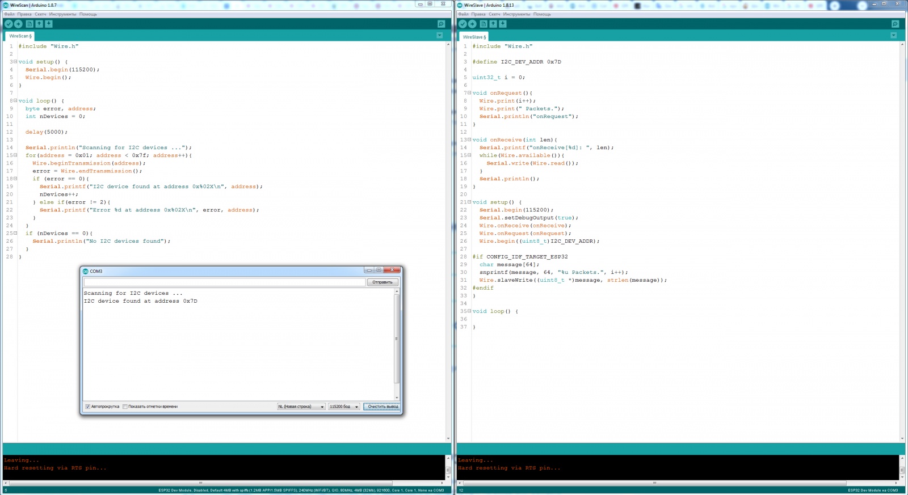This screenshot has height=495, width=908.
Task: Collapse setup() fold marker in WireSlave line 21
Action: pos(469,202)
